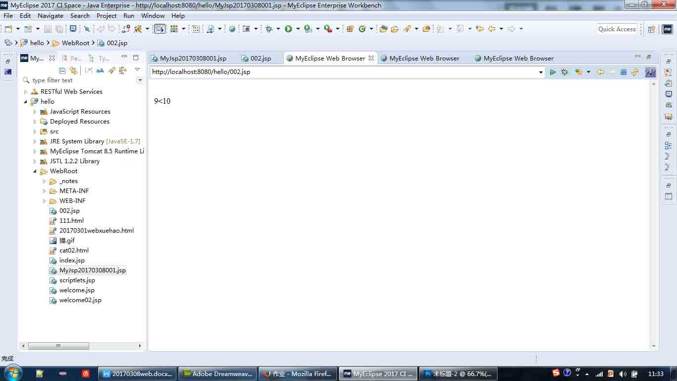This screenshot has width=677, height=381.
Task: Expand the RESTful Web Services node
Action: [x=26, y=92]
